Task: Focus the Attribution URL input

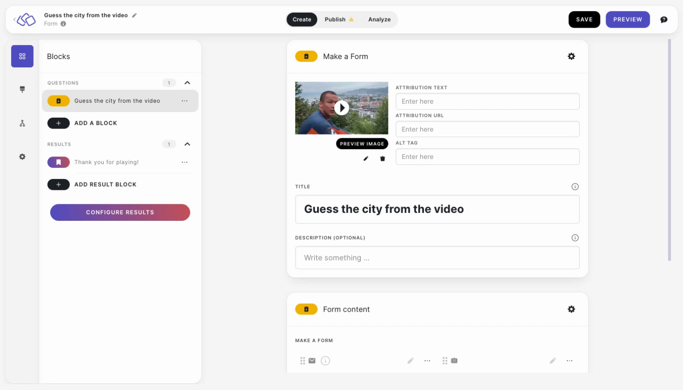Action: (x=487, y=129)
